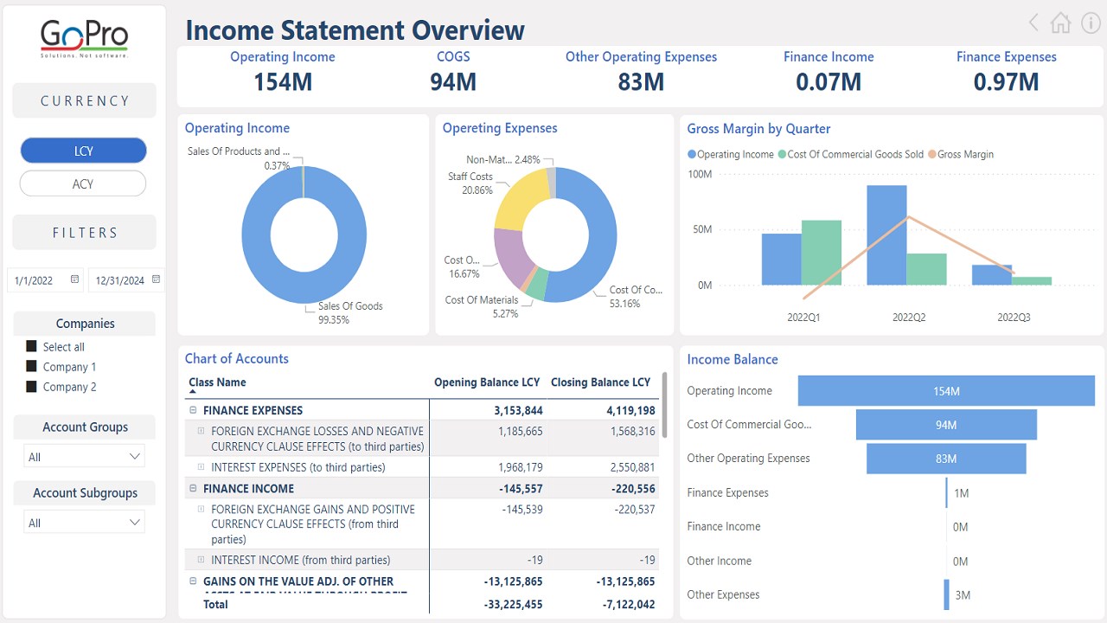Collapse FINANCE EXPENSES row
The width and height of the screenshot is (1107, 623).
[x=193, y=410]
